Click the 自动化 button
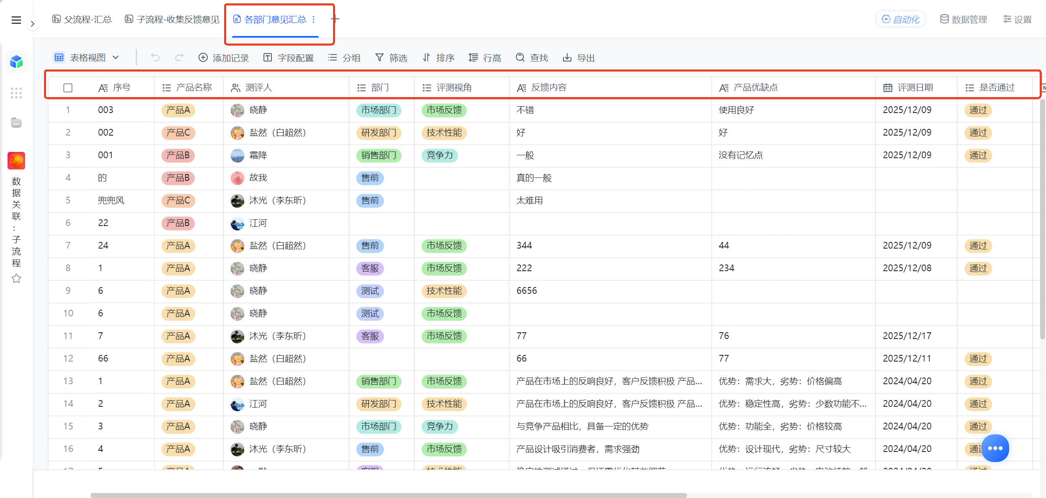Viewport: 1046px width, 498px height. point(901,19)
